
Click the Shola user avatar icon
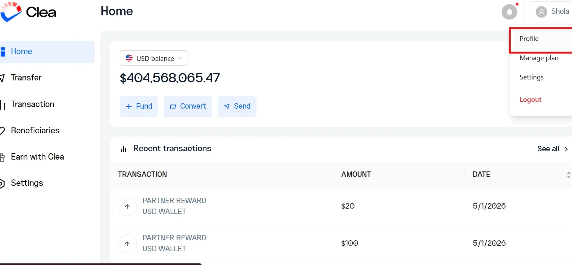coord(541,12)
